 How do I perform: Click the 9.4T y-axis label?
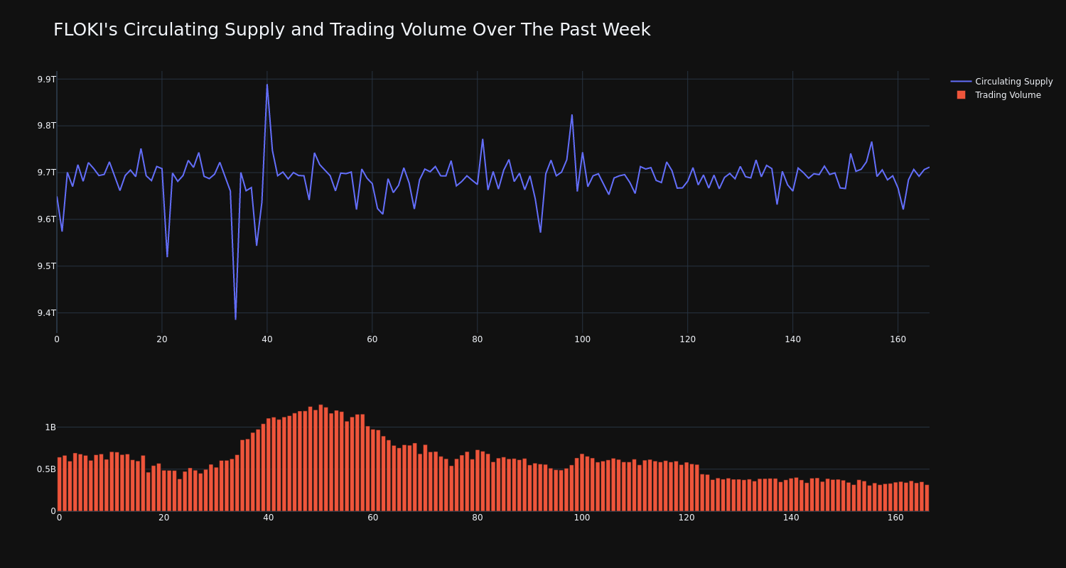click(x=46, y=313)
